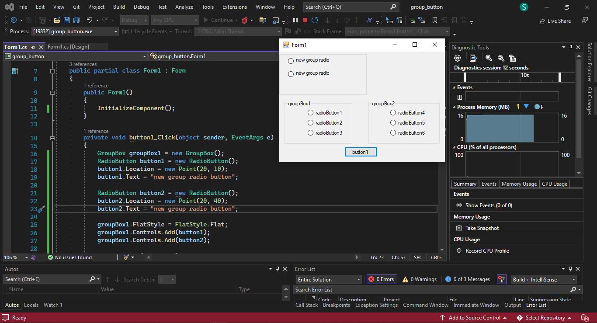The width and height of the screenshot is (597, 323).
Task: Zoom in on the Diagnostic Tools timeline
Action: click(x=489, y=58)
